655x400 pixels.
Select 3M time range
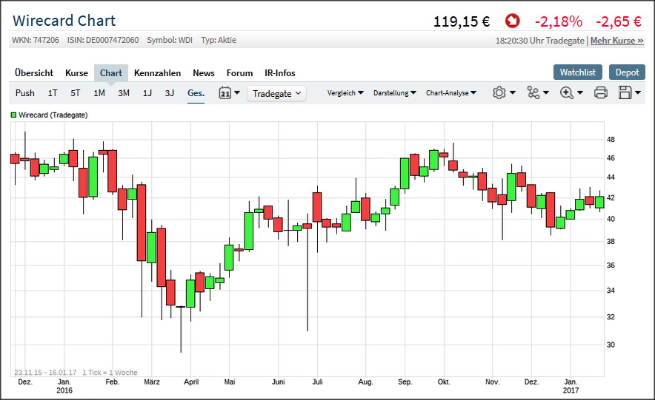[x=123, y=93]
